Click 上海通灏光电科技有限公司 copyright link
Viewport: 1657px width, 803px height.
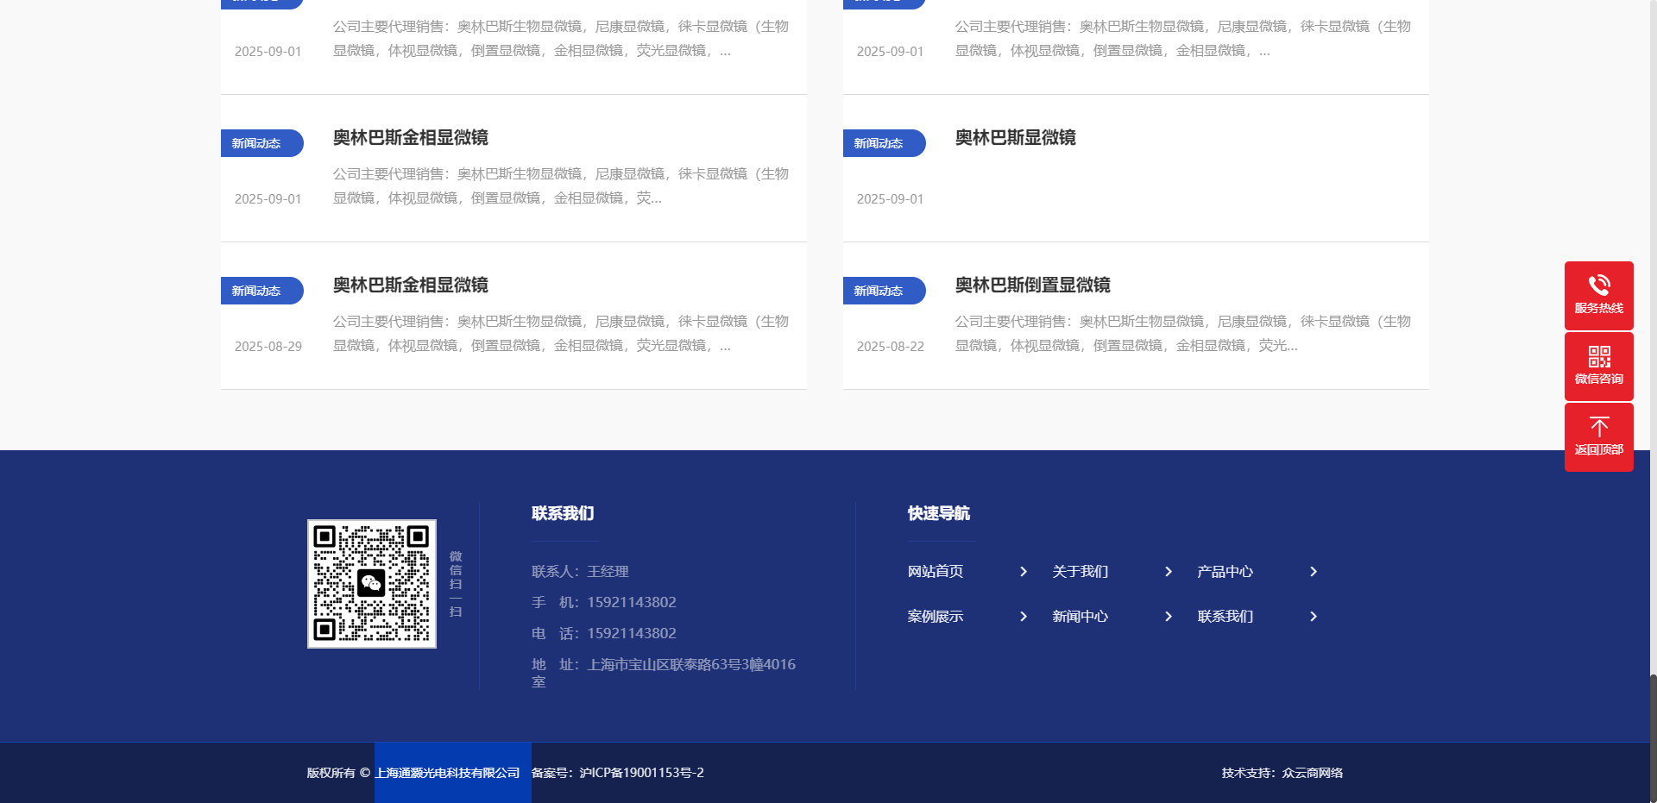(447, 773)
